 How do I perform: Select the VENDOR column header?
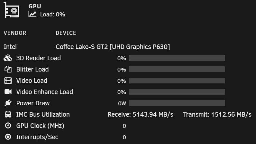15,33
